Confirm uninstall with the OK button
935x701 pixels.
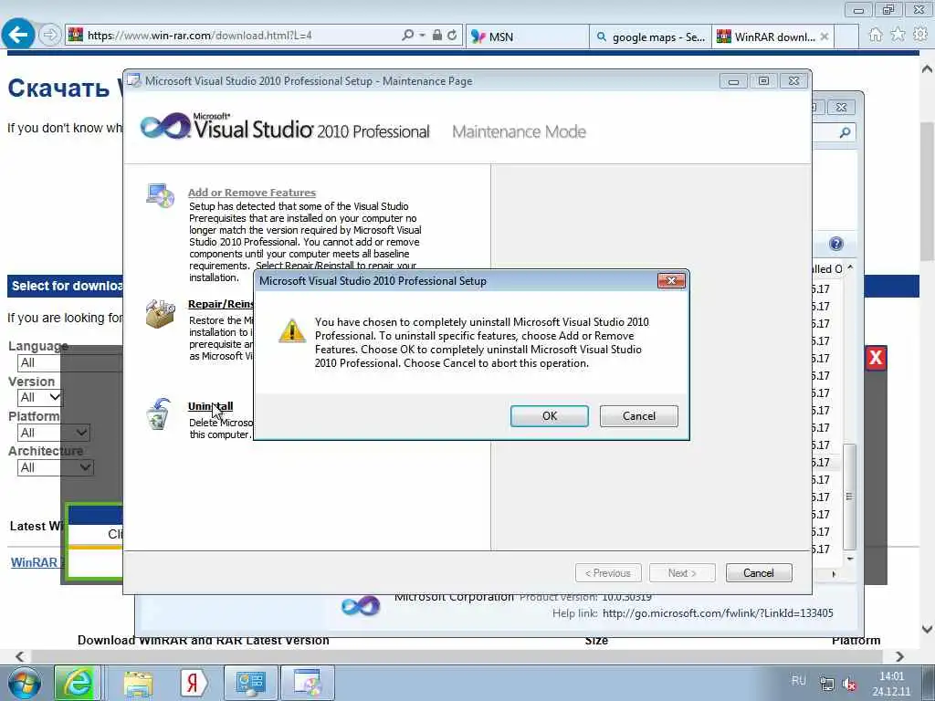[549, 416]
